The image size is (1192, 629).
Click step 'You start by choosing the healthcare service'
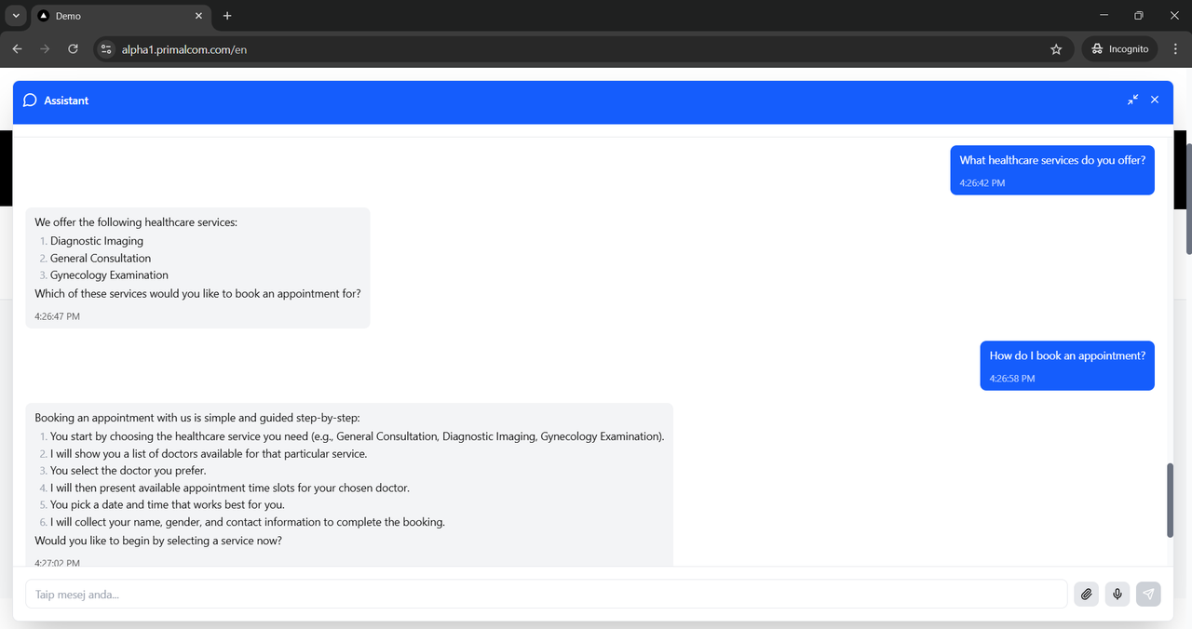pyautogui.click(x=358, y=436)
